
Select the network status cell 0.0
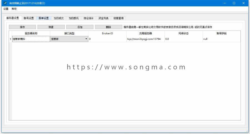[x=184, y=39]
